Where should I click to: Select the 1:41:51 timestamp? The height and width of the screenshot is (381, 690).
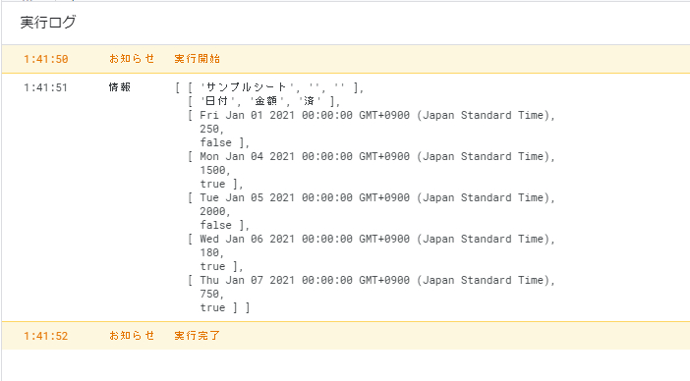46,87
